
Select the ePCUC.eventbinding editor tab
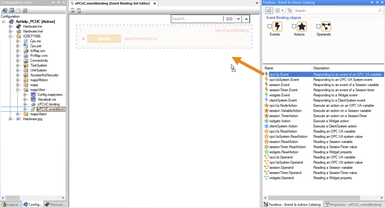113,3
